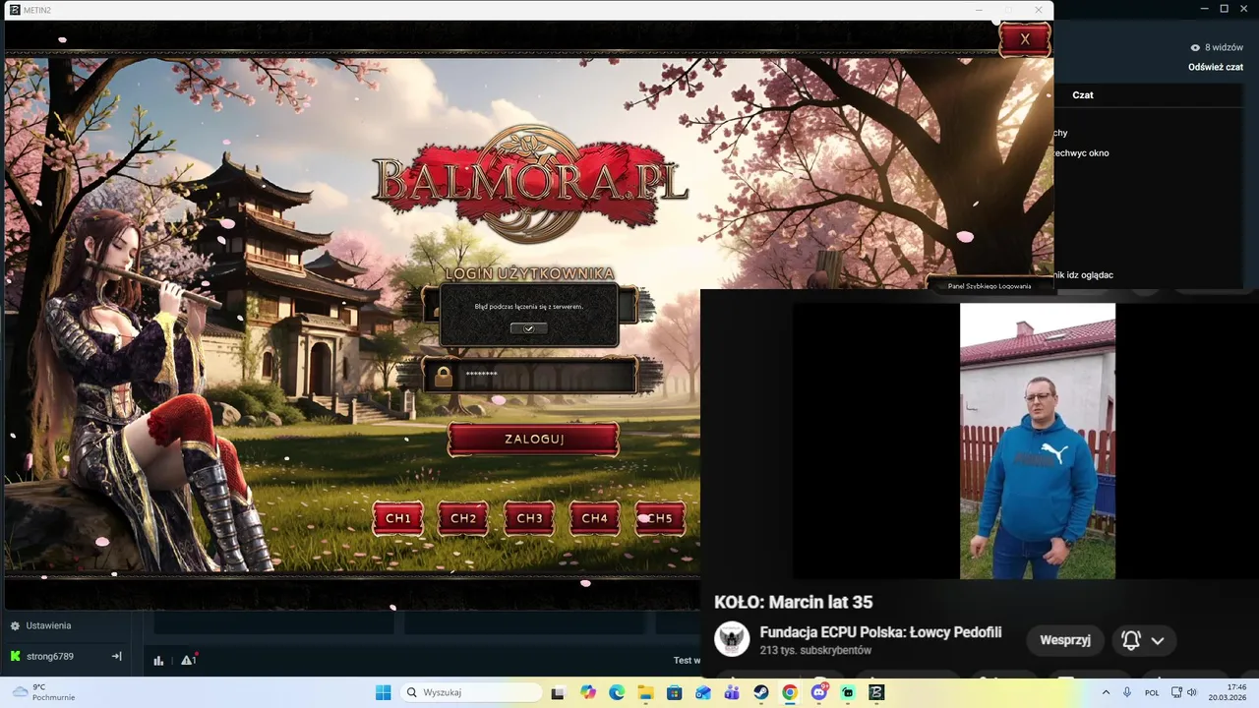Click the POL language indicator
This screenshot has height=708, width=1259.
(1152, 692)
